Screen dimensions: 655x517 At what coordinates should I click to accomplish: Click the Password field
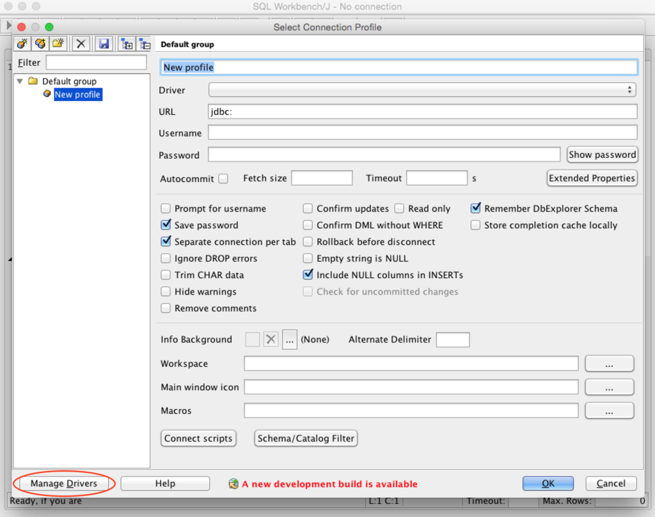point(384,155)
